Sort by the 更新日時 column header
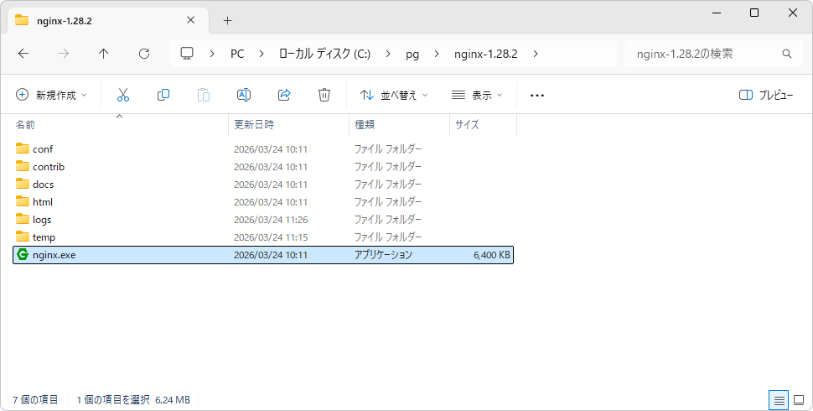This screenshot has width=813, height=411. pos(289,124)
